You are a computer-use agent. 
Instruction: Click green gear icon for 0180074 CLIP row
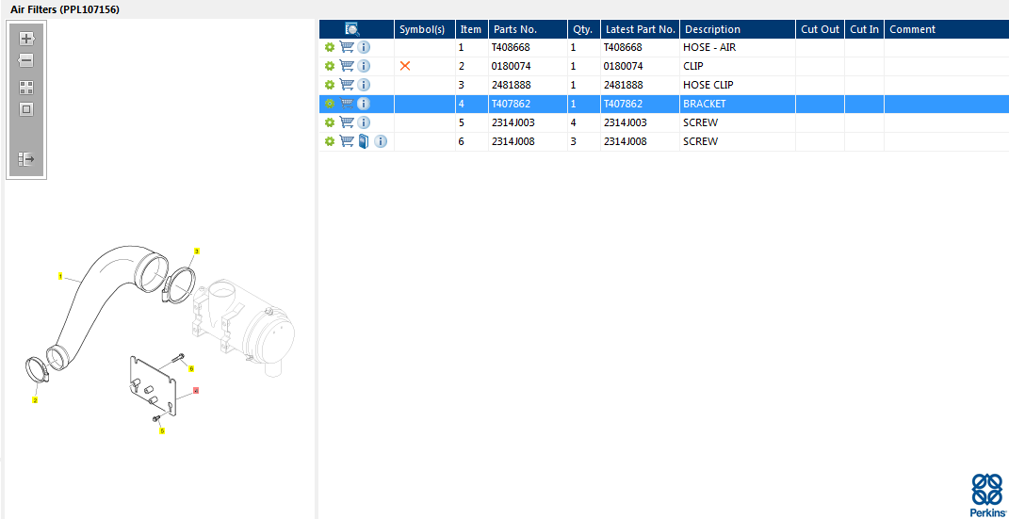(330, 66)
